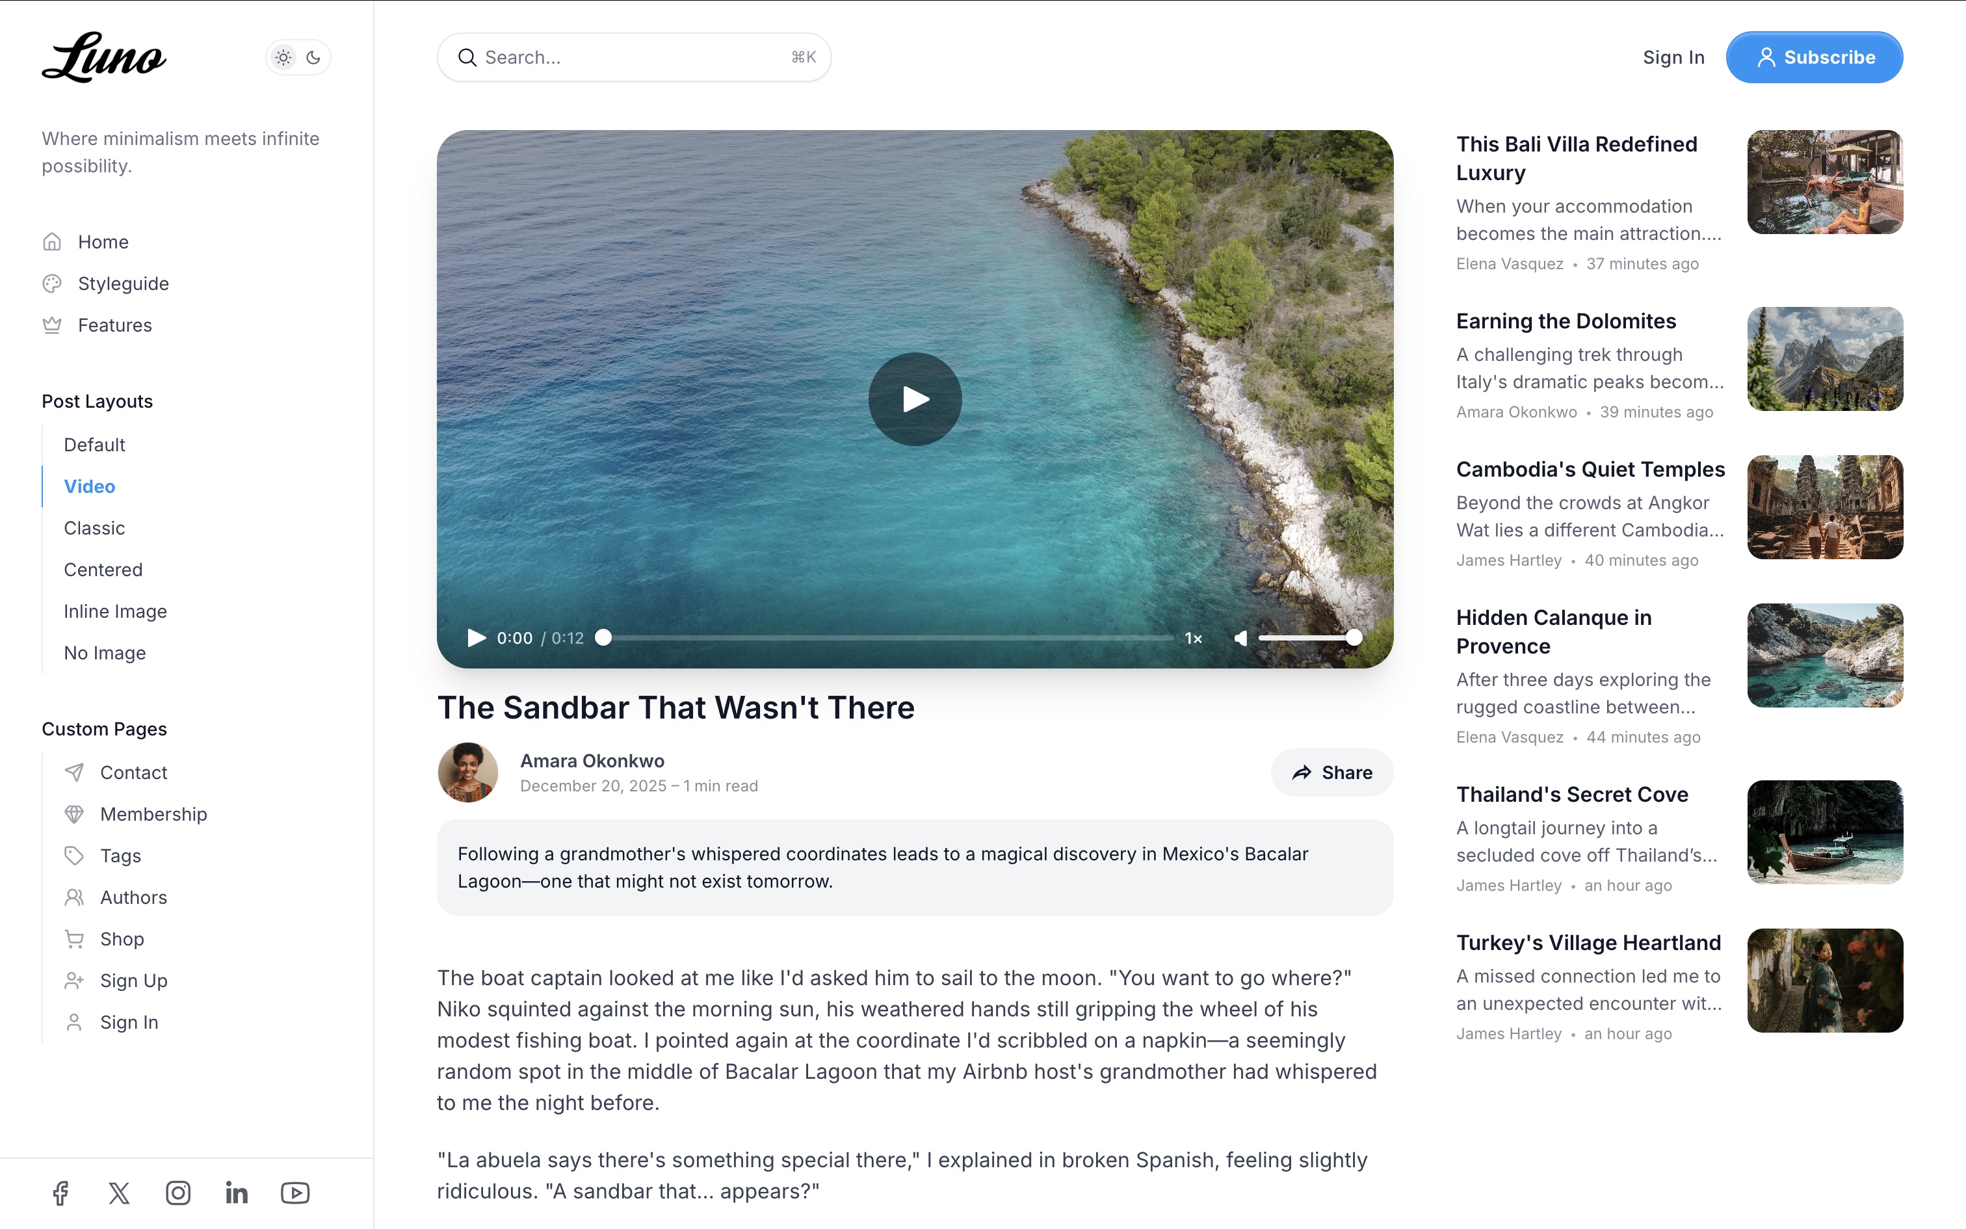The image size is (1966, 1229).
Task: Change the 1x playback speed
Action: click(x=1192, y=638)
